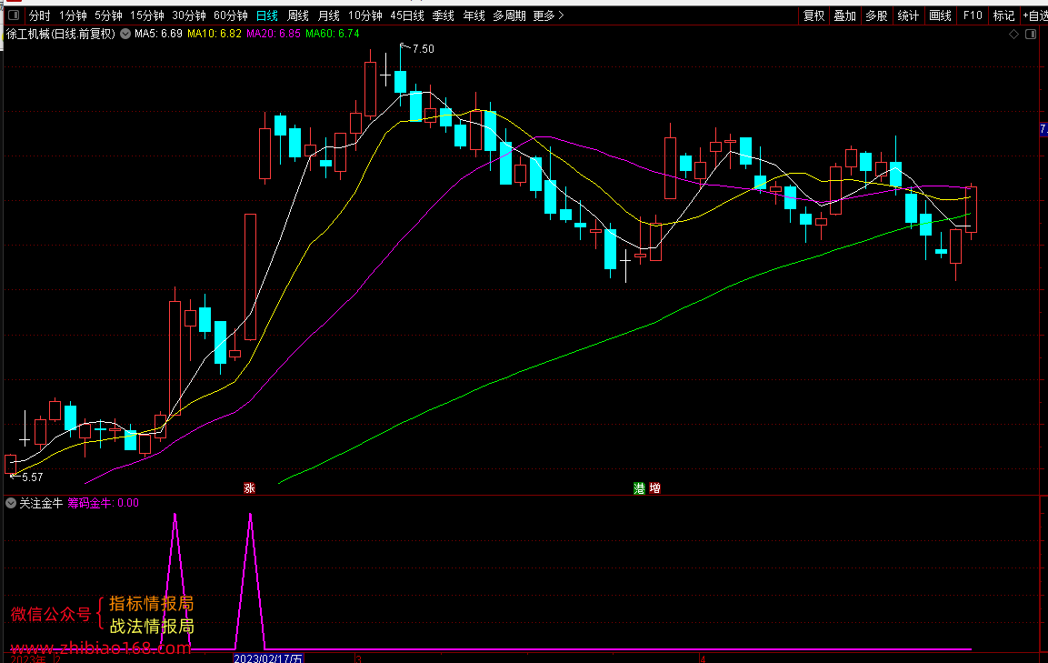The height and width of the screenshot is (663, 1048).
Task: Select the 10分钟 period tab
Action: [364, 15]
